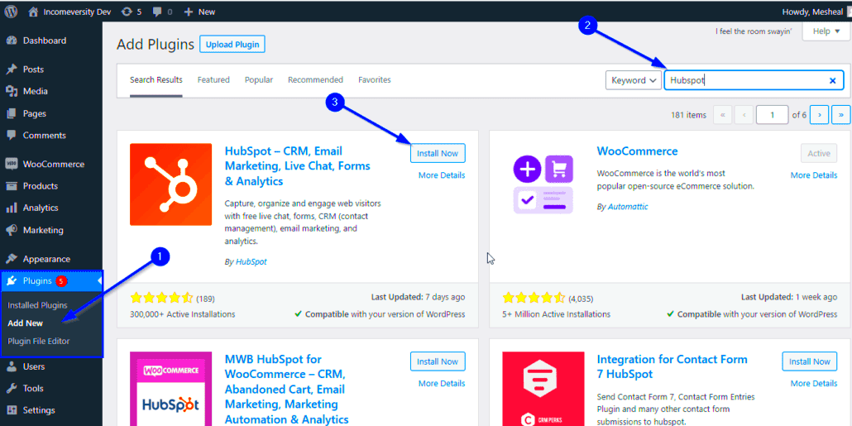The width and height of the screenshot is (852, 426).
Task: Install MWB HubSpot for WooCommerce now
Action: pyautogui.click(x=438, y=361)
